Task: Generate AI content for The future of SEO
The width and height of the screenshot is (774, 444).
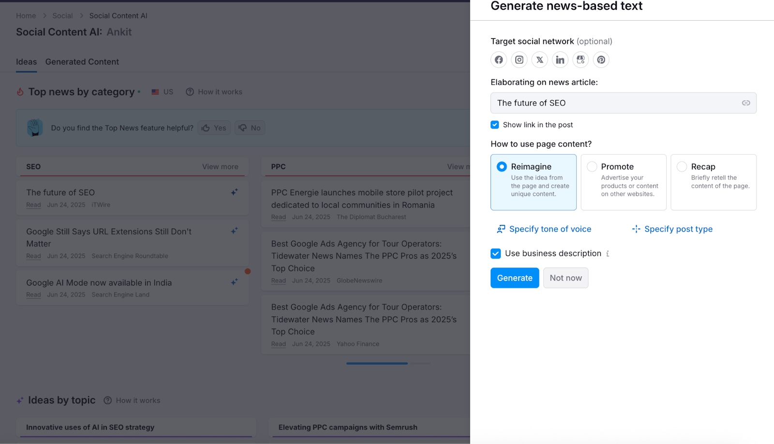Action: [234, 192]
